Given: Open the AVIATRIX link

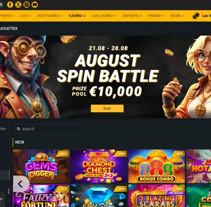Looking at the screenshot, I should point(9,28).
